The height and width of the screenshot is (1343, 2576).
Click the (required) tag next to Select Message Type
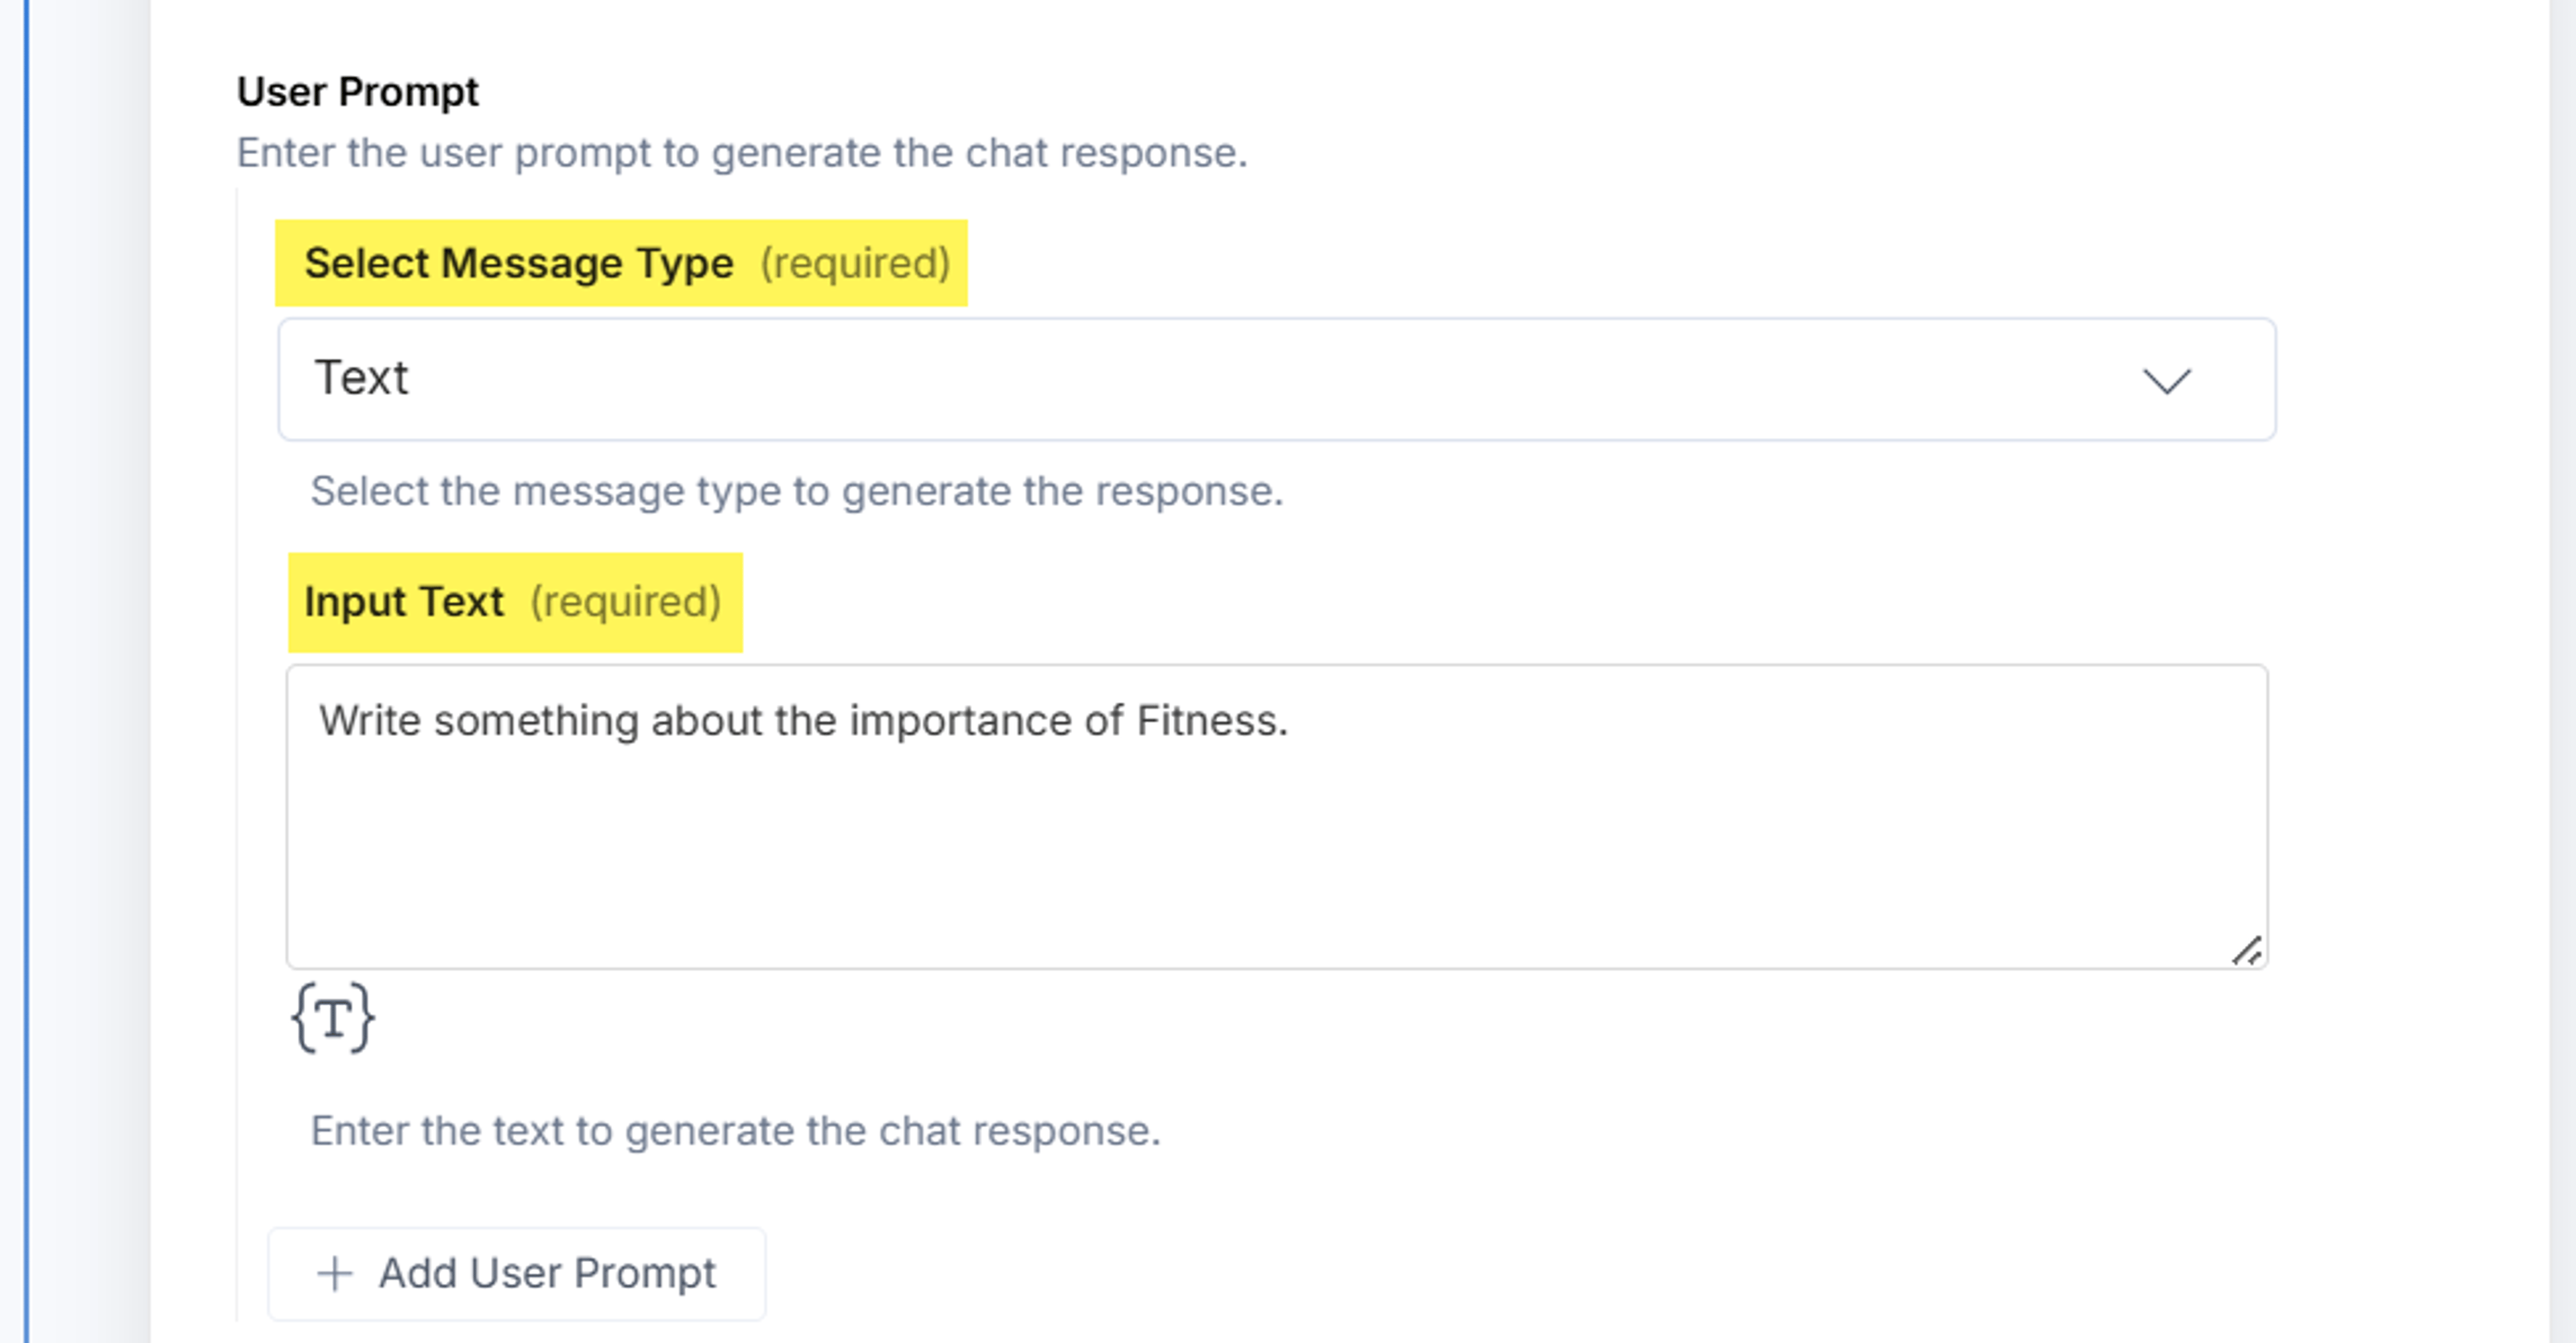(855, 263)
